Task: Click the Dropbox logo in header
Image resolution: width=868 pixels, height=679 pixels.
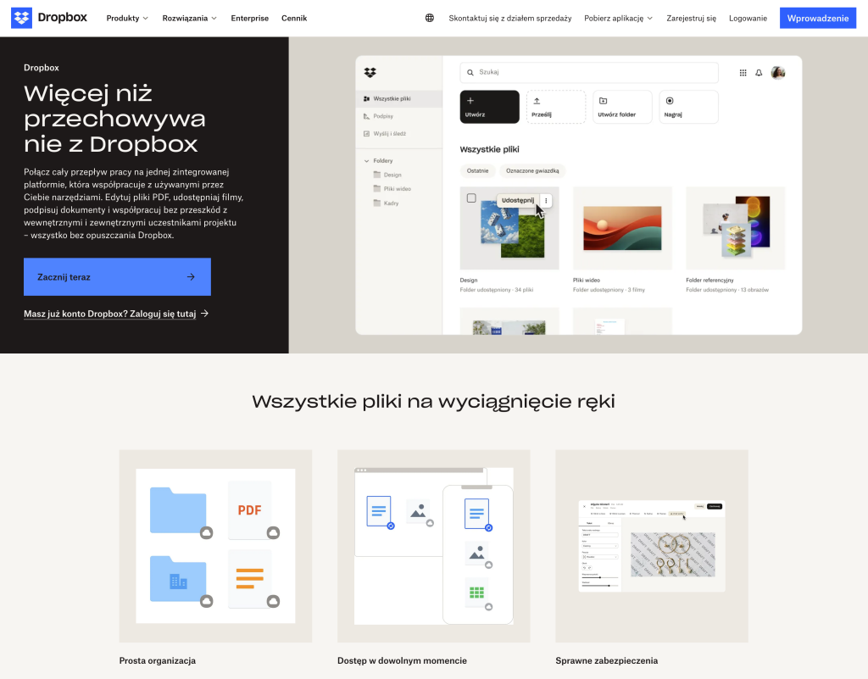Action: 49,18
